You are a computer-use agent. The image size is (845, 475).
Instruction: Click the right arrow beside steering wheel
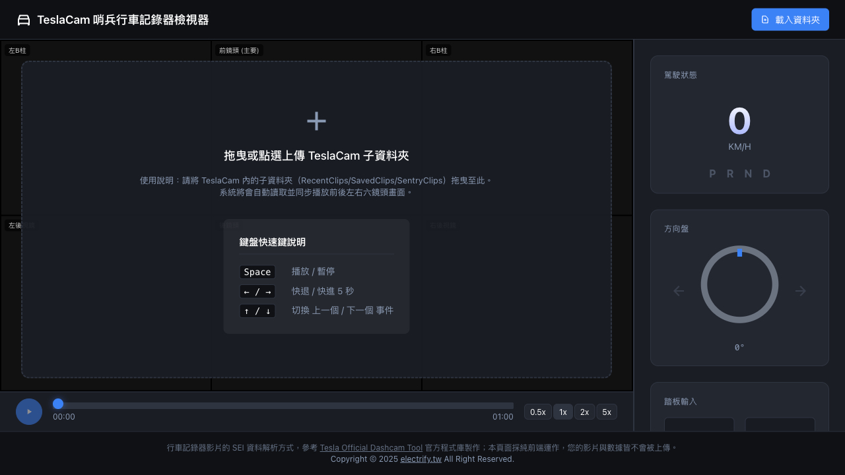[800, 291]
